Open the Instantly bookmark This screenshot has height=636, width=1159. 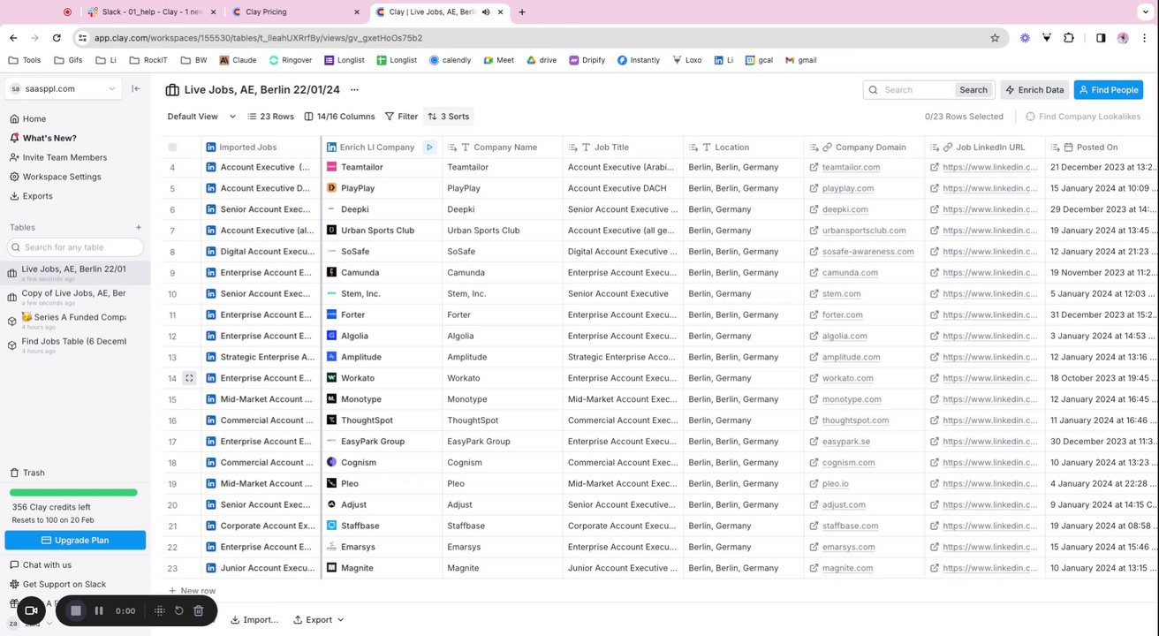(639, 60)
